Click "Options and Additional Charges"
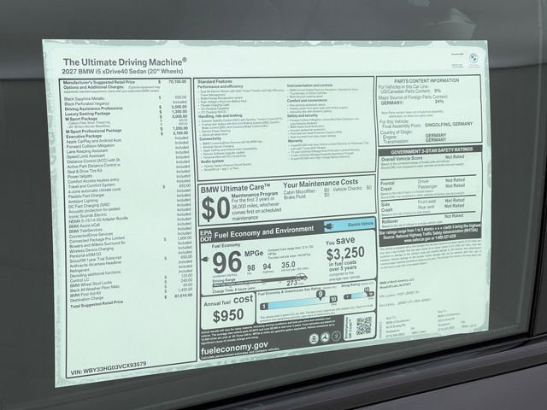This screenshot has height=410, width=547. (x=94, y=87)
